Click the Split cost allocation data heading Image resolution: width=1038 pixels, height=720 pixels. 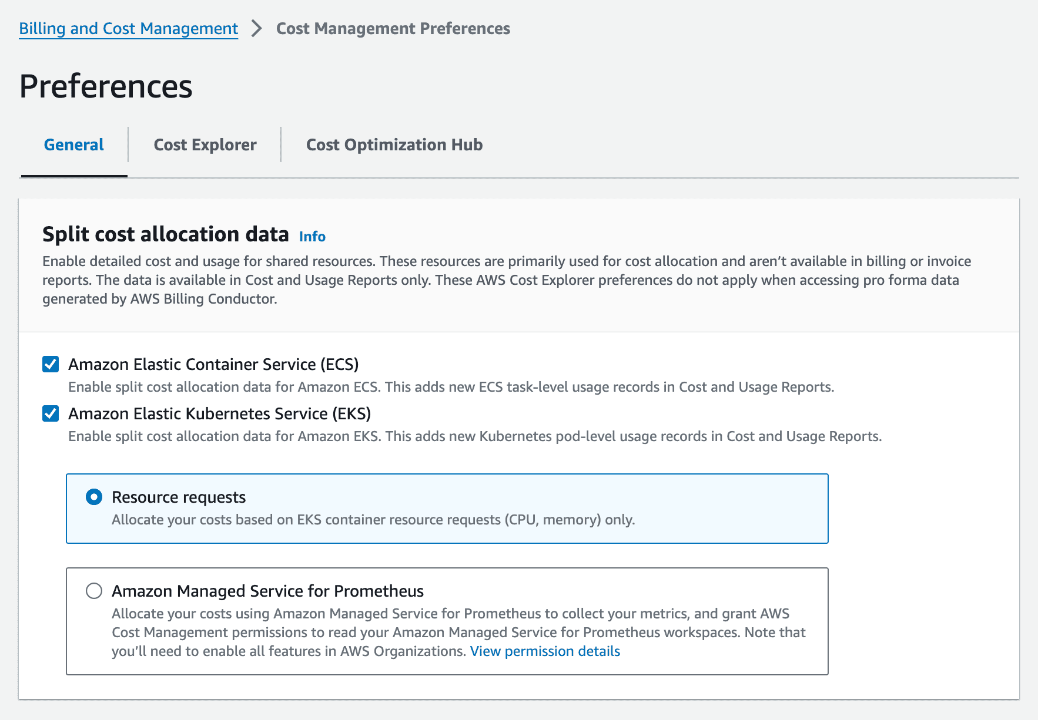(x=166, y=234)
